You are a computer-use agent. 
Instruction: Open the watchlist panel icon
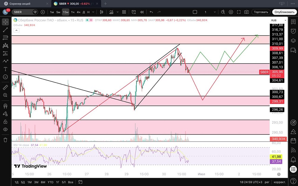(x=293, y=22)
